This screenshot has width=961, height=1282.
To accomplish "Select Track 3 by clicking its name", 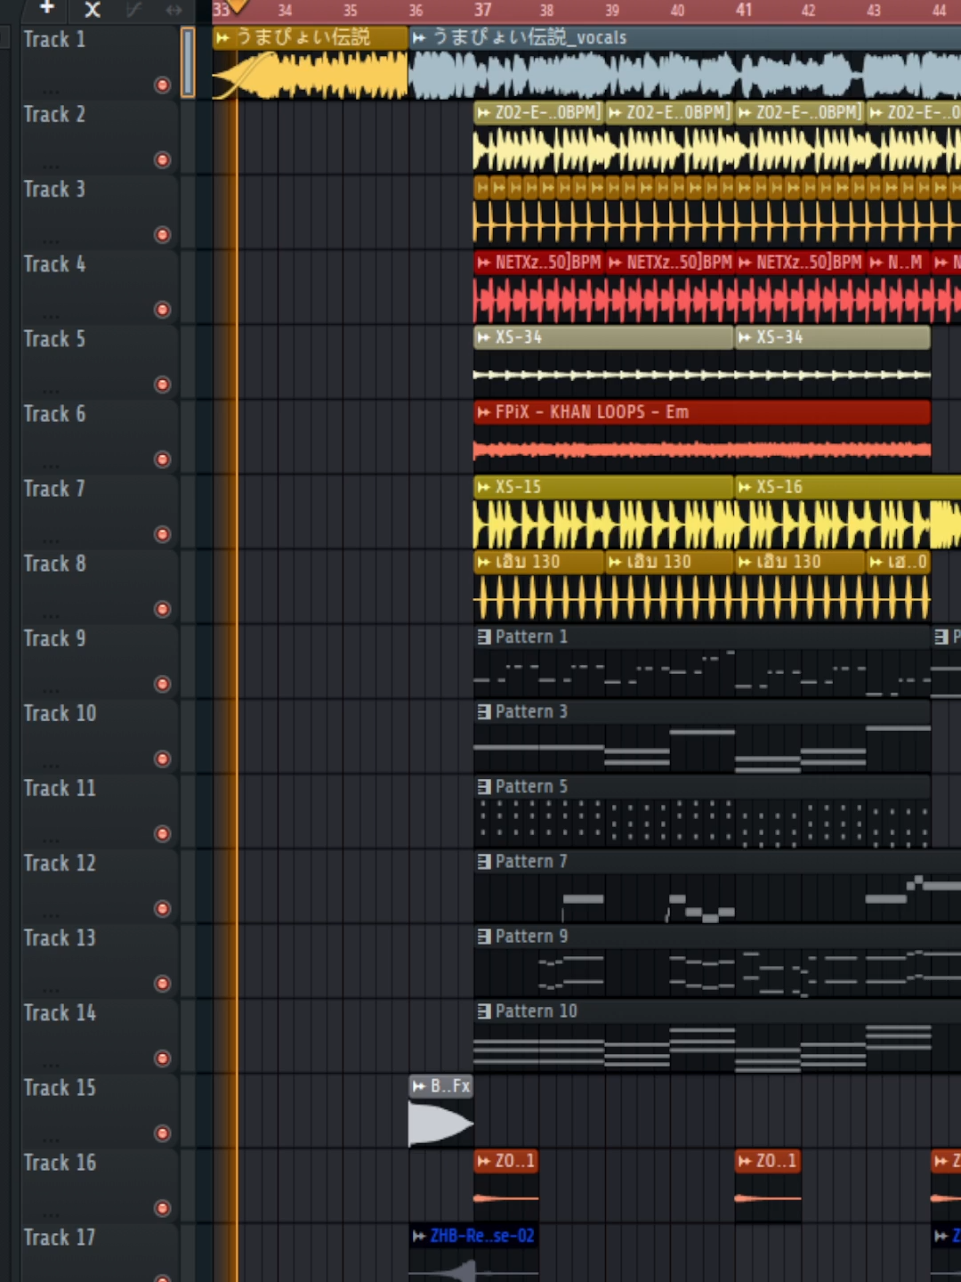I will pyautogui.click(x=53, y=190).
